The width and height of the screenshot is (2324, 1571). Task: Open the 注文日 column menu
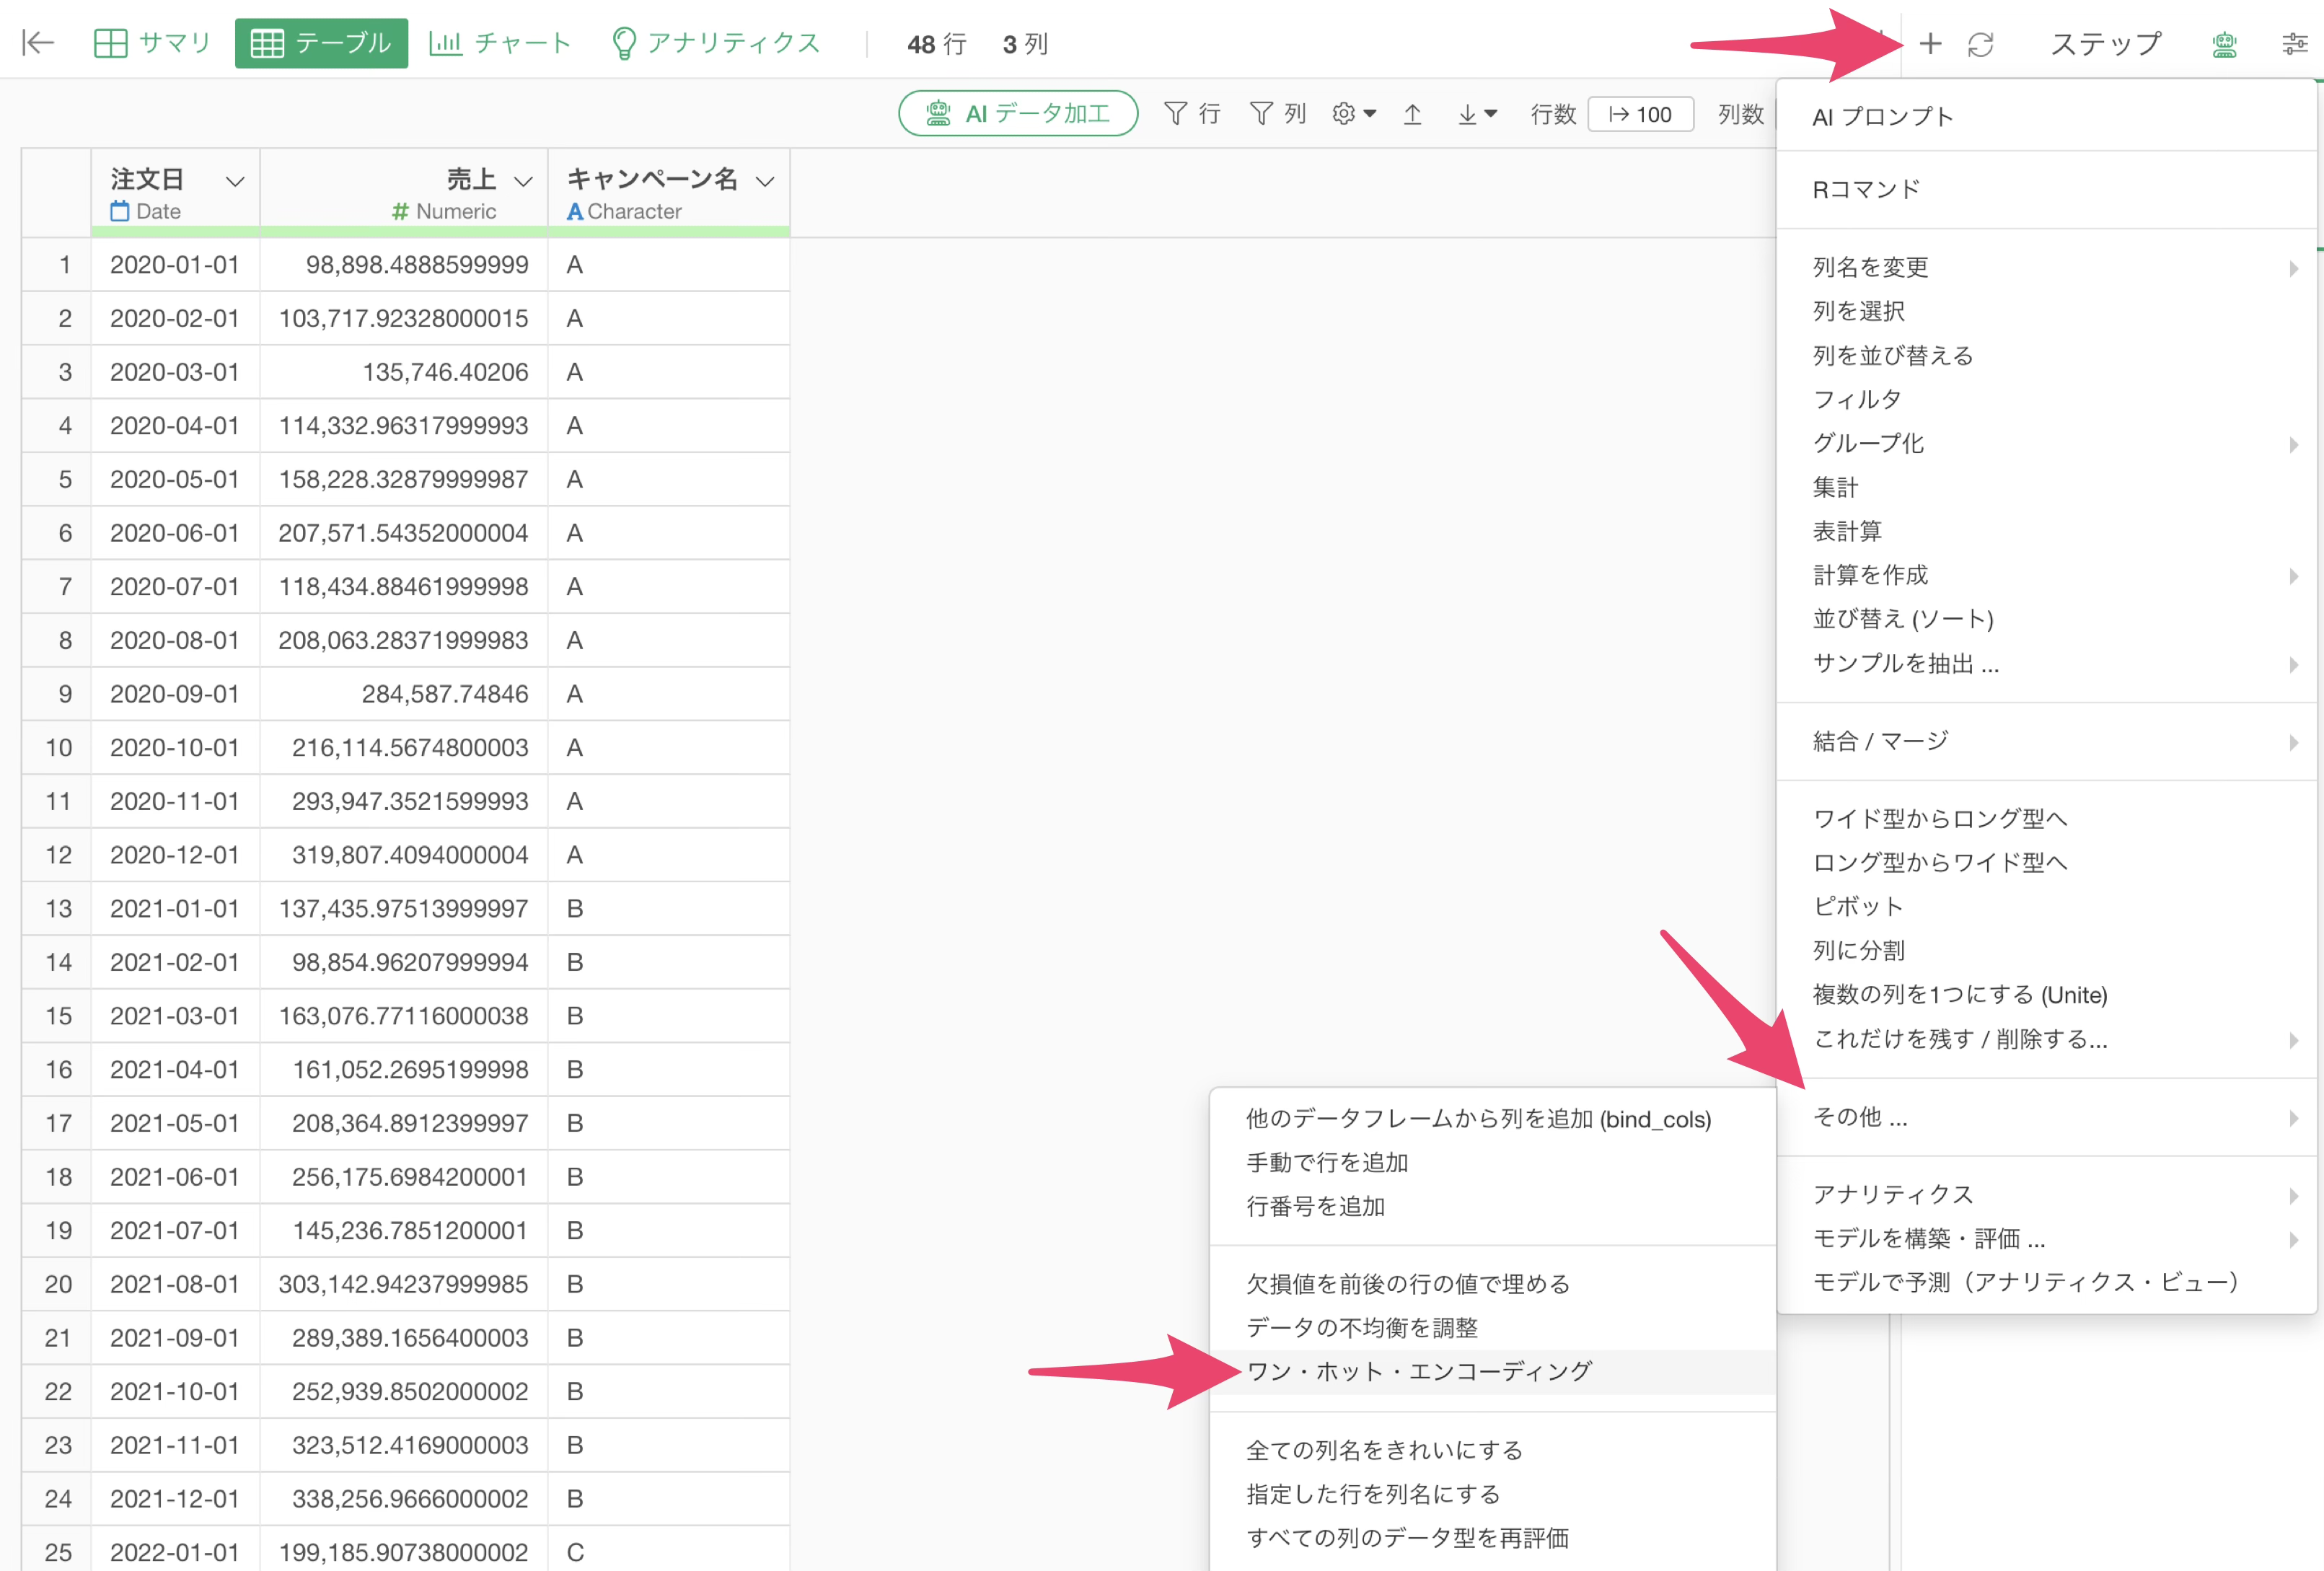coord(235,181)
